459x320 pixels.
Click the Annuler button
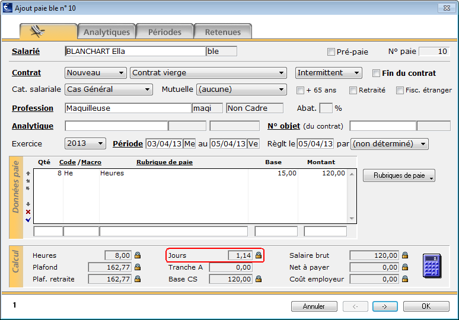[x=314, y=306]
